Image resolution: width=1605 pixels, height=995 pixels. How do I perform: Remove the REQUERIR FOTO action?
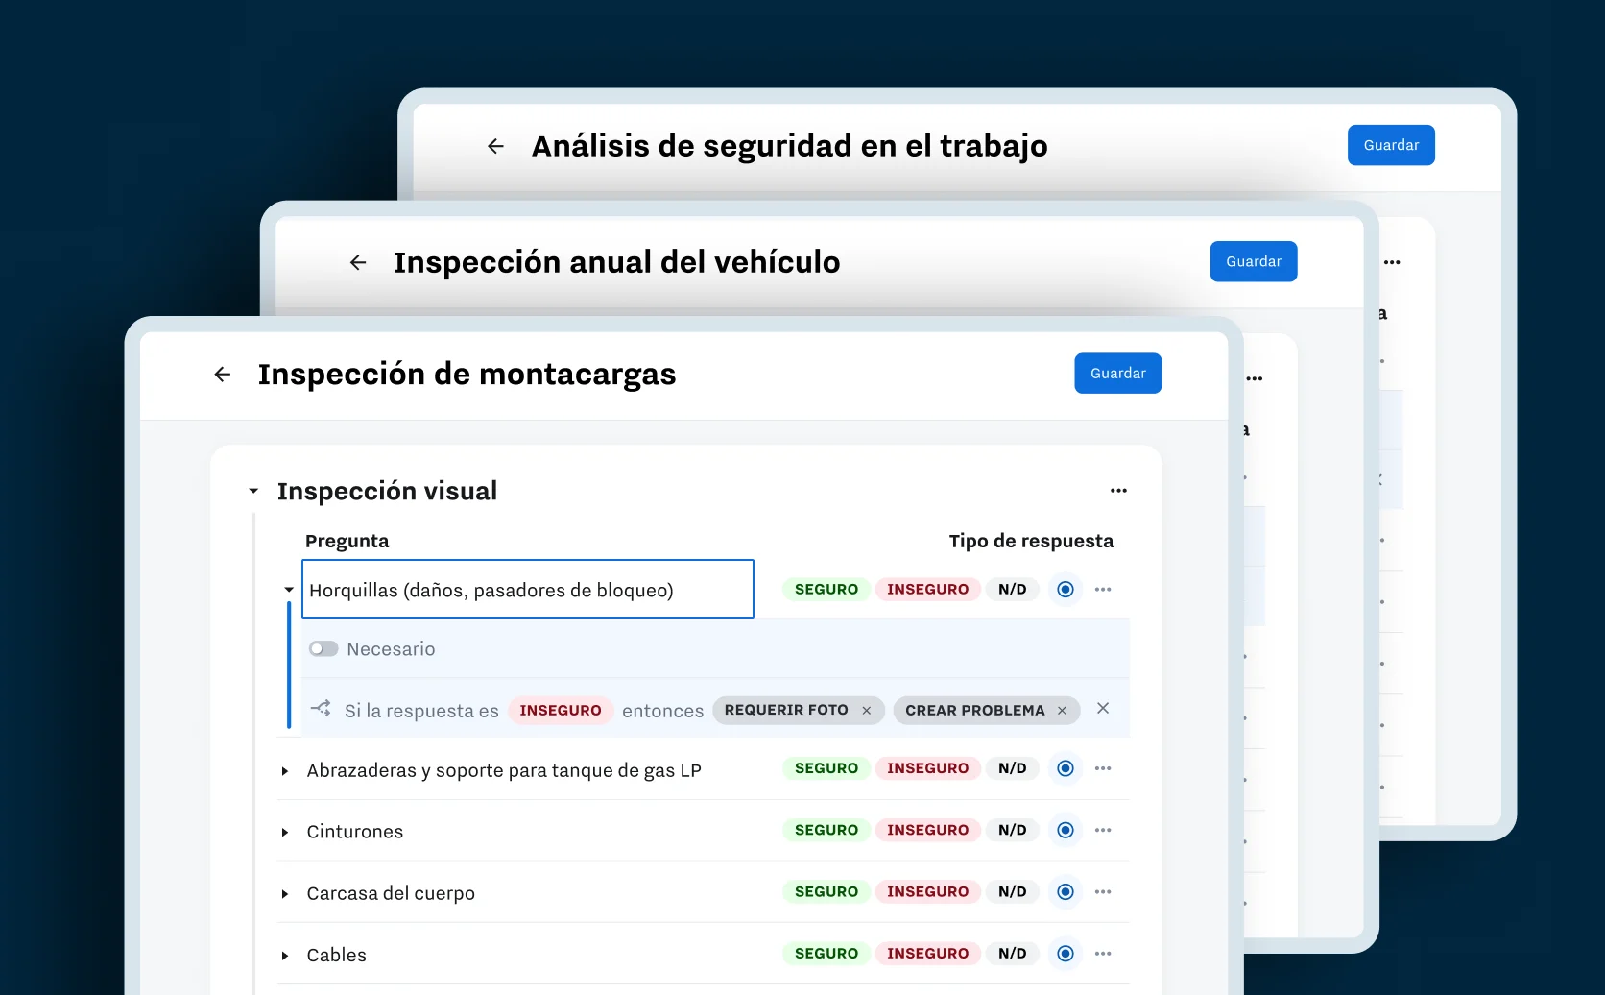click(x=867, y=711)
